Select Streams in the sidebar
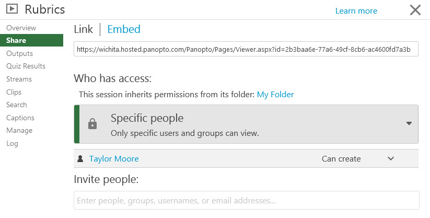 (x=19, y=79)
